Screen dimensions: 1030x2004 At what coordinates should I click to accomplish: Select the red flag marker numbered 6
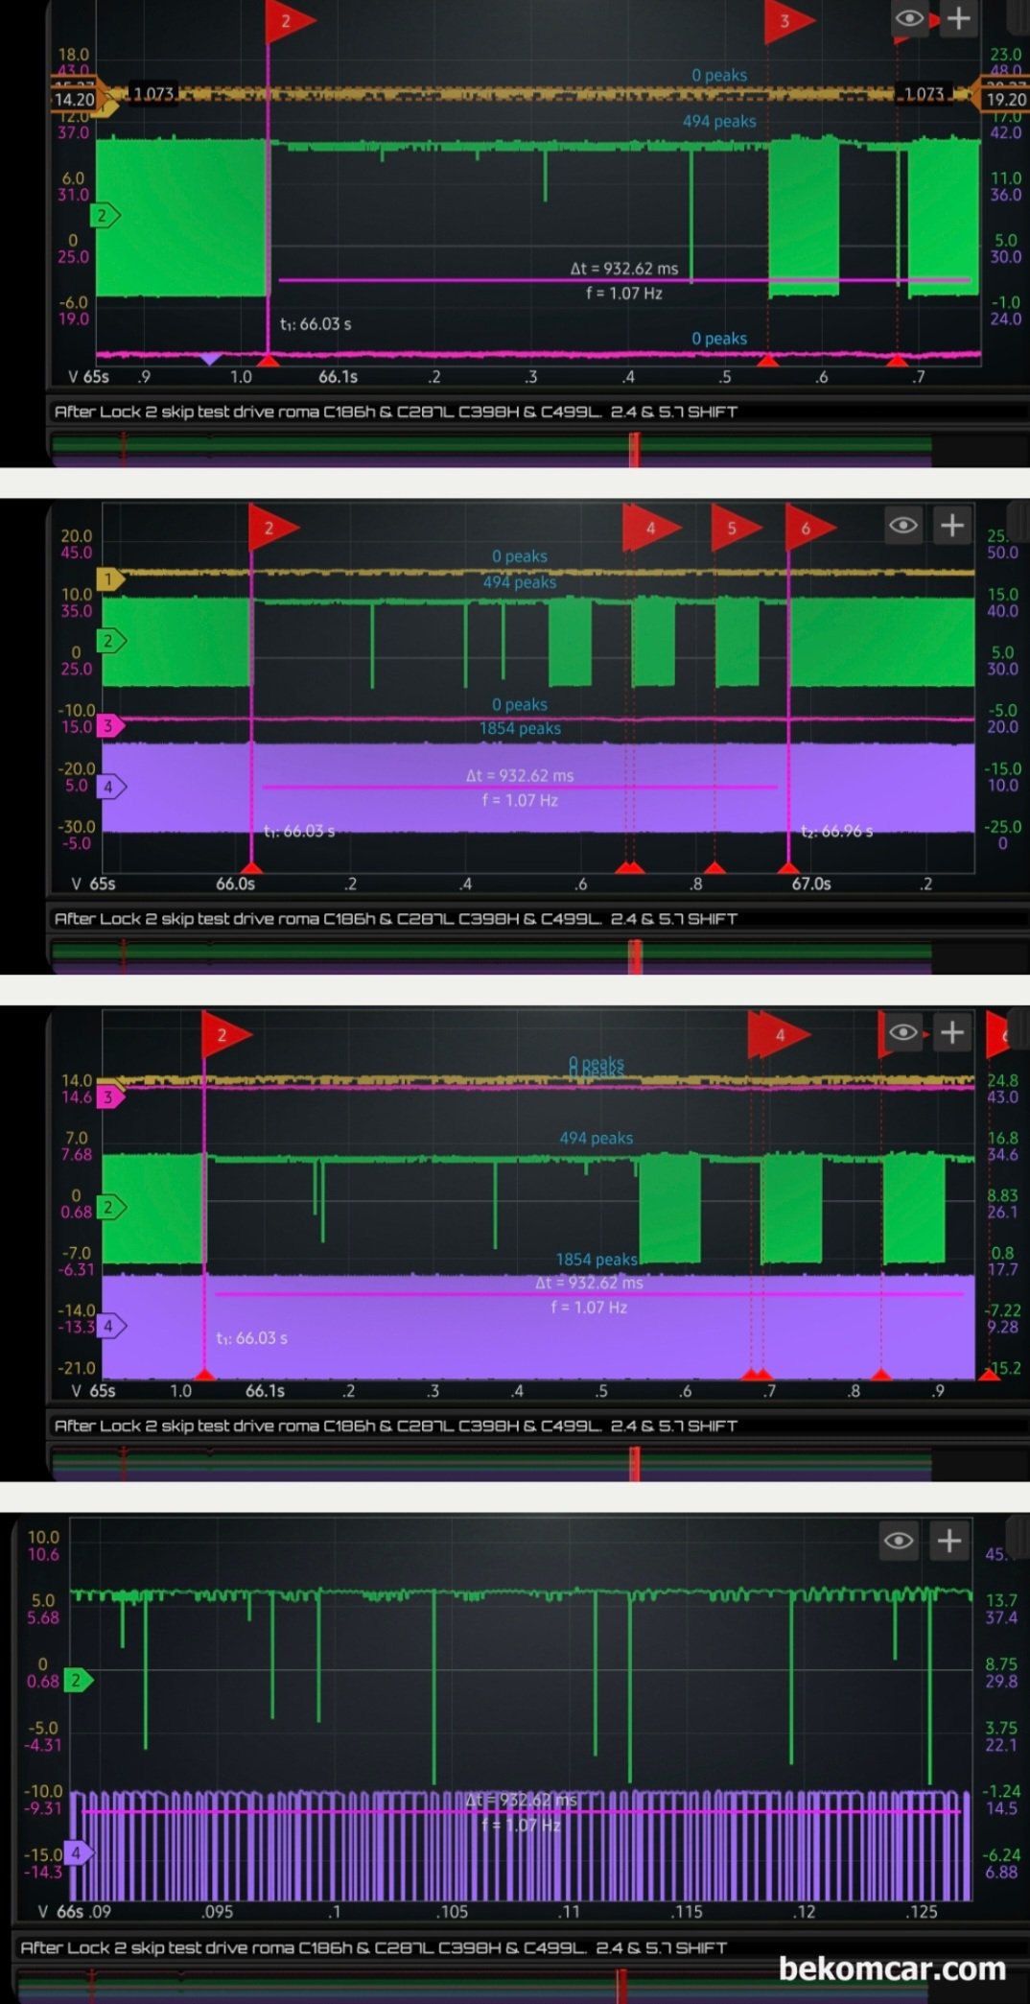(809, 528)
